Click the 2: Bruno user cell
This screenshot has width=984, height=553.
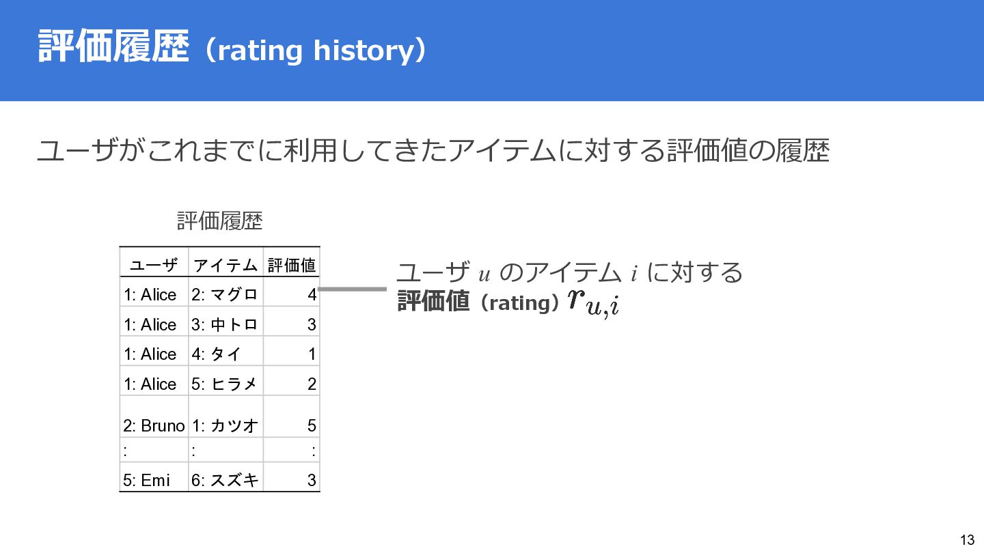coord(154,425)
